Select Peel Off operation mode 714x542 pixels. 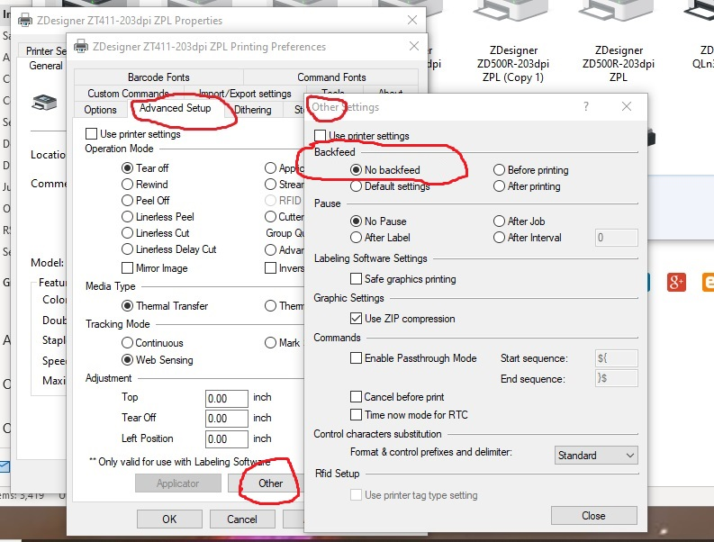(x=127, y=201)
